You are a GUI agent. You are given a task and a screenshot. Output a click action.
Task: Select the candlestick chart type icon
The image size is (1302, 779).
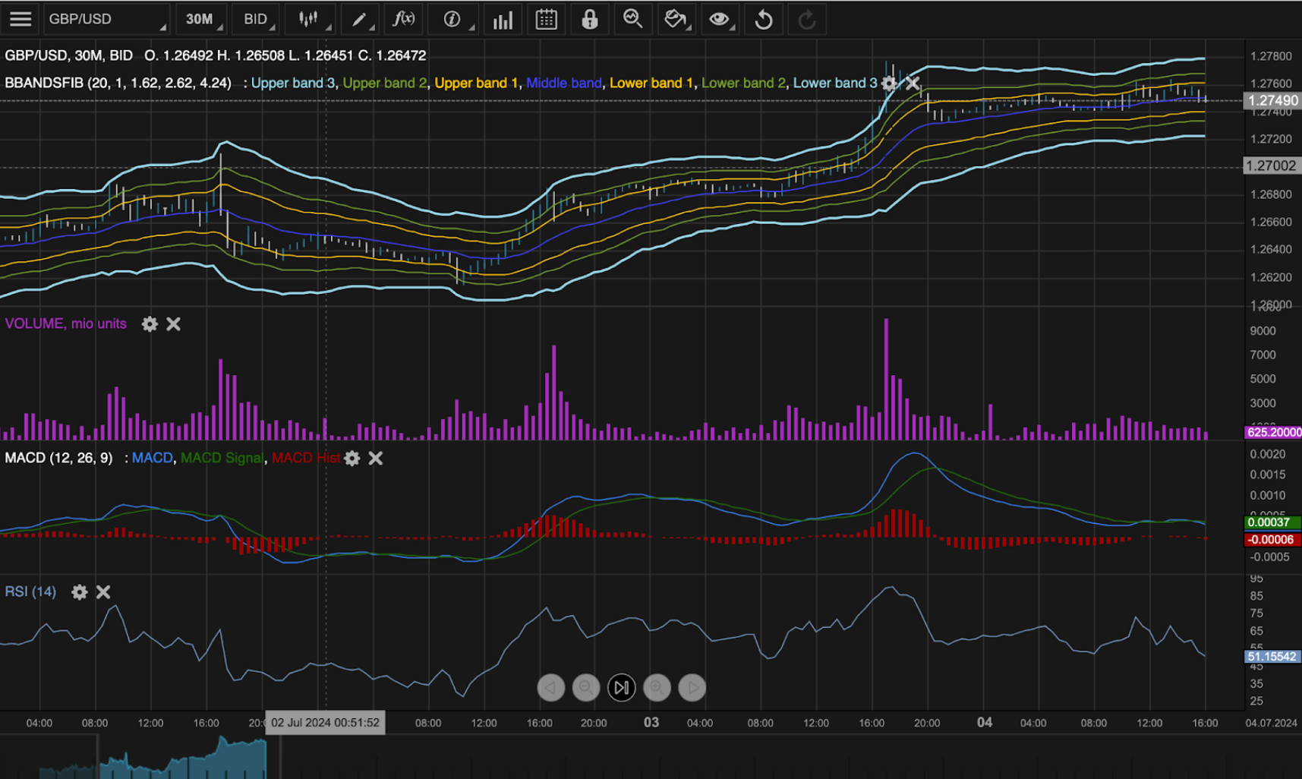tap(309, 19)
